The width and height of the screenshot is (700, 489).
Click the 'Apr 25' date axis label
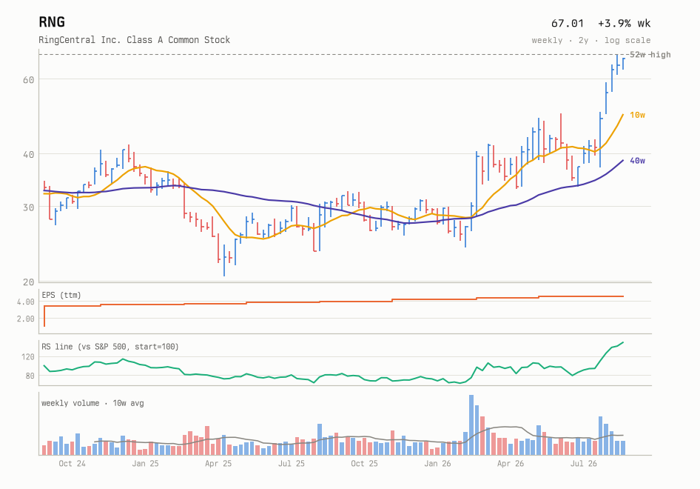pos(218,464)
